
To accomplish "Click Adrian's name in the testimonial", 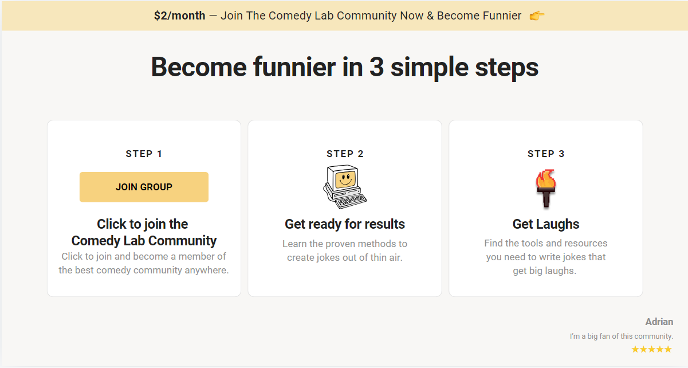I will coord(659,322).
